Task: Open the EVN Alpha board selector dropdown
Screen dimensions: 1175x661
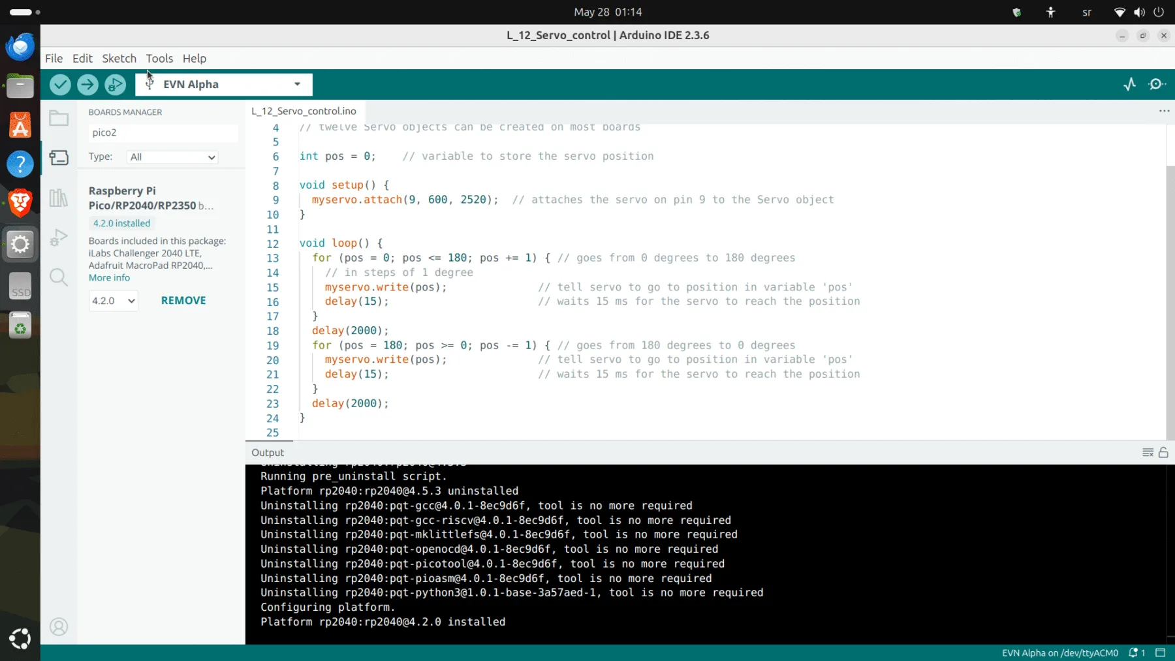Action: 224,84
